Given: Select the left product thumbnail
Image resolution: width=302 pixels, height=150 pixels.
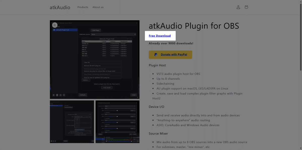Looking at the screenshot, I should [72, 122].
